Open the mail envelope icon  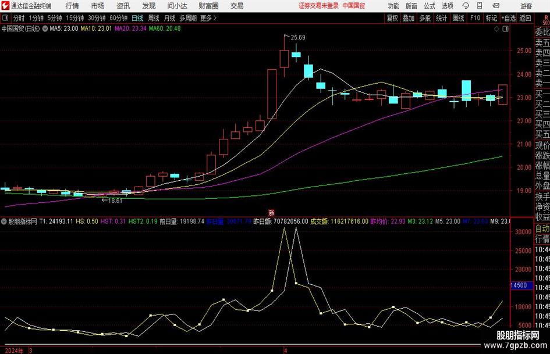tap(496, 6)
